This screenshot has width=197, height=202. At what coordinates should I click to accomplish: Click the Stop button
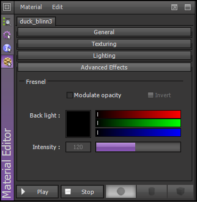pos(82,192)
